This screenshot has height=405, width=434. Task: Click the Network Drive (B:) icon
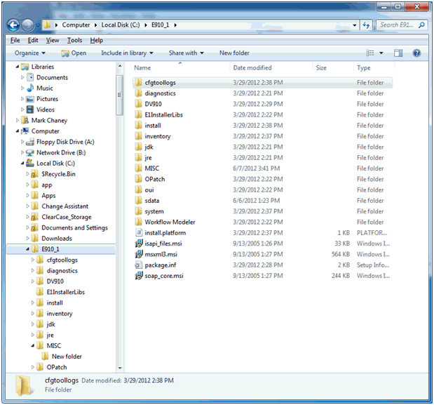[30, 152]
